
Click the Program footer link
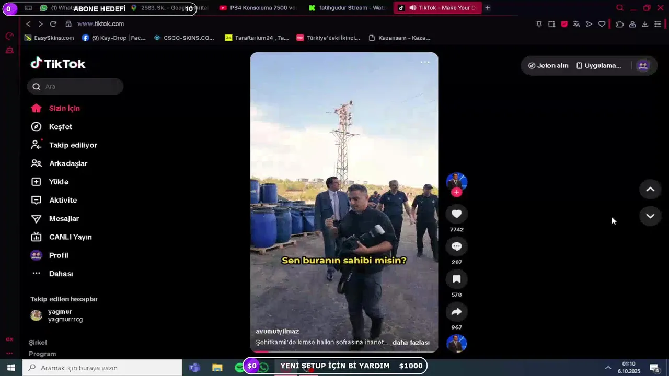[42, 354]
